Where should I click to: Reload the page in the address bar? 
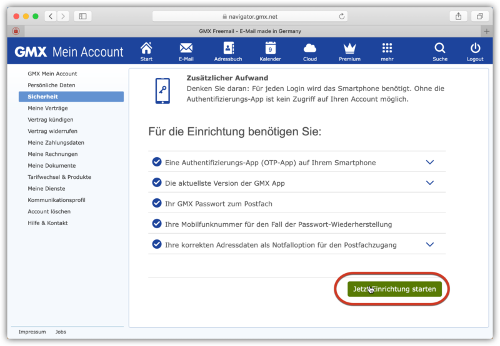341,16
